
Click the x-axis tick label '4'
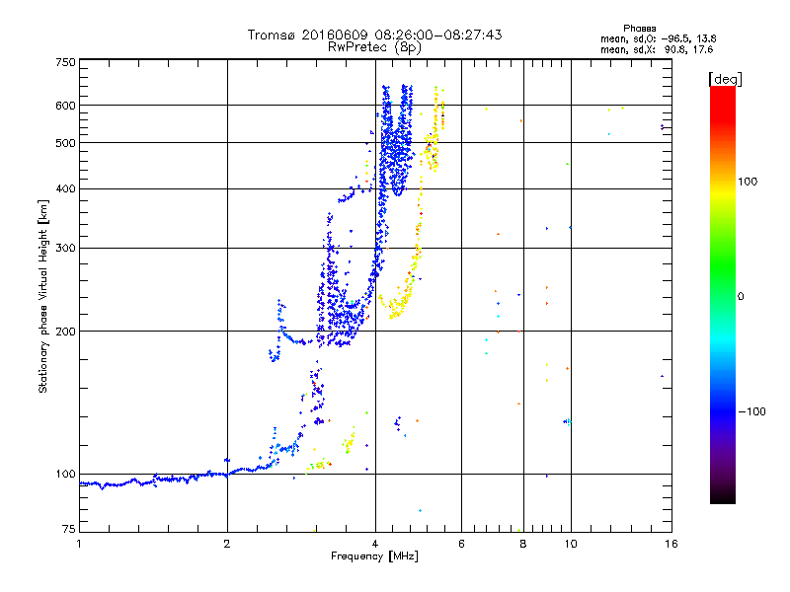coord(375,544)
